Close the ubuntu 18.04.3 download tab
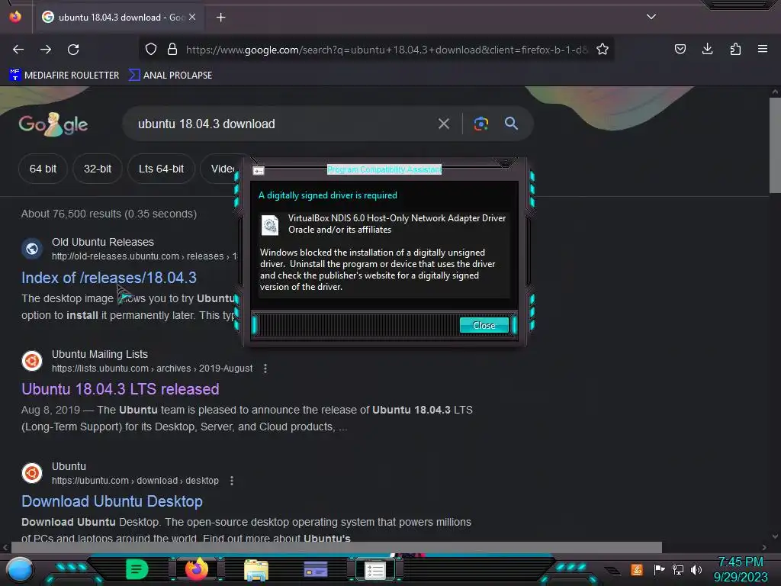The image size is (781, 586). click(192, 17)
